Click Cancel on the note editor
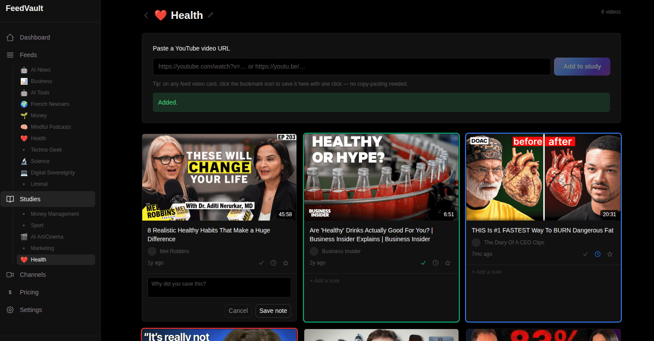654x341 pixels. tap(238, 311)
